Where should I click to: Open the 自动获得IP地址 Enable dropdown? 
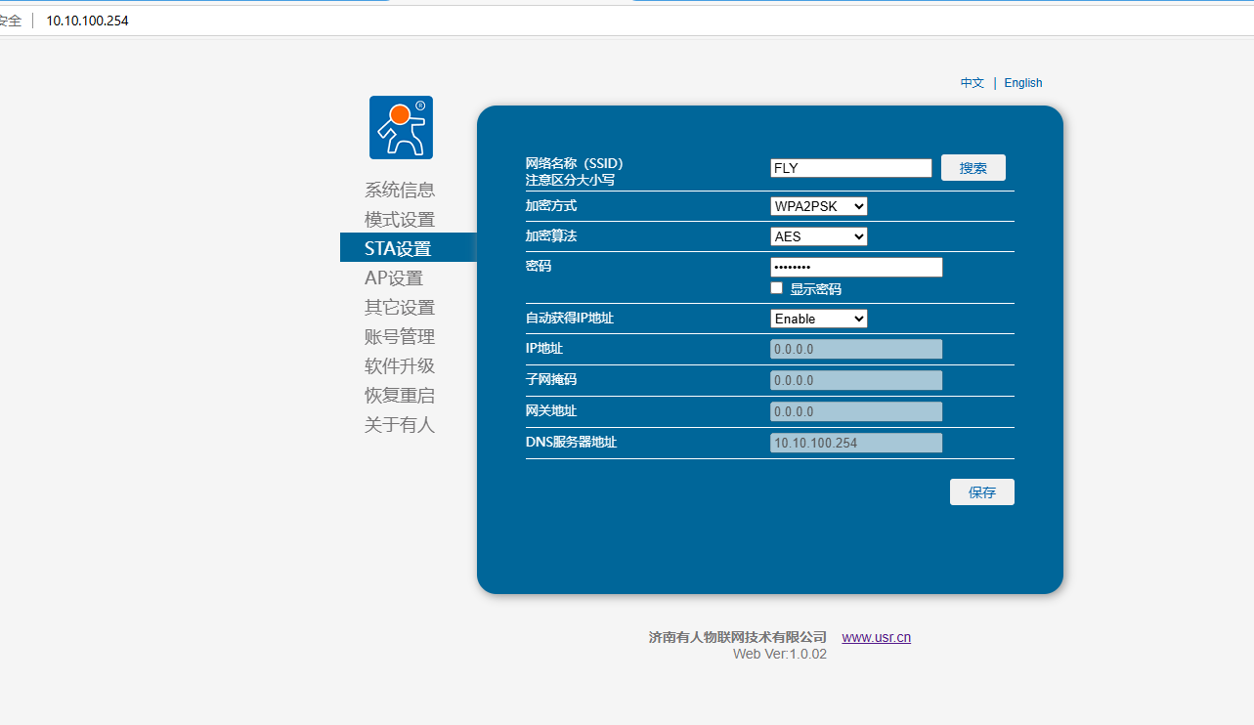(x=818, y=319)
